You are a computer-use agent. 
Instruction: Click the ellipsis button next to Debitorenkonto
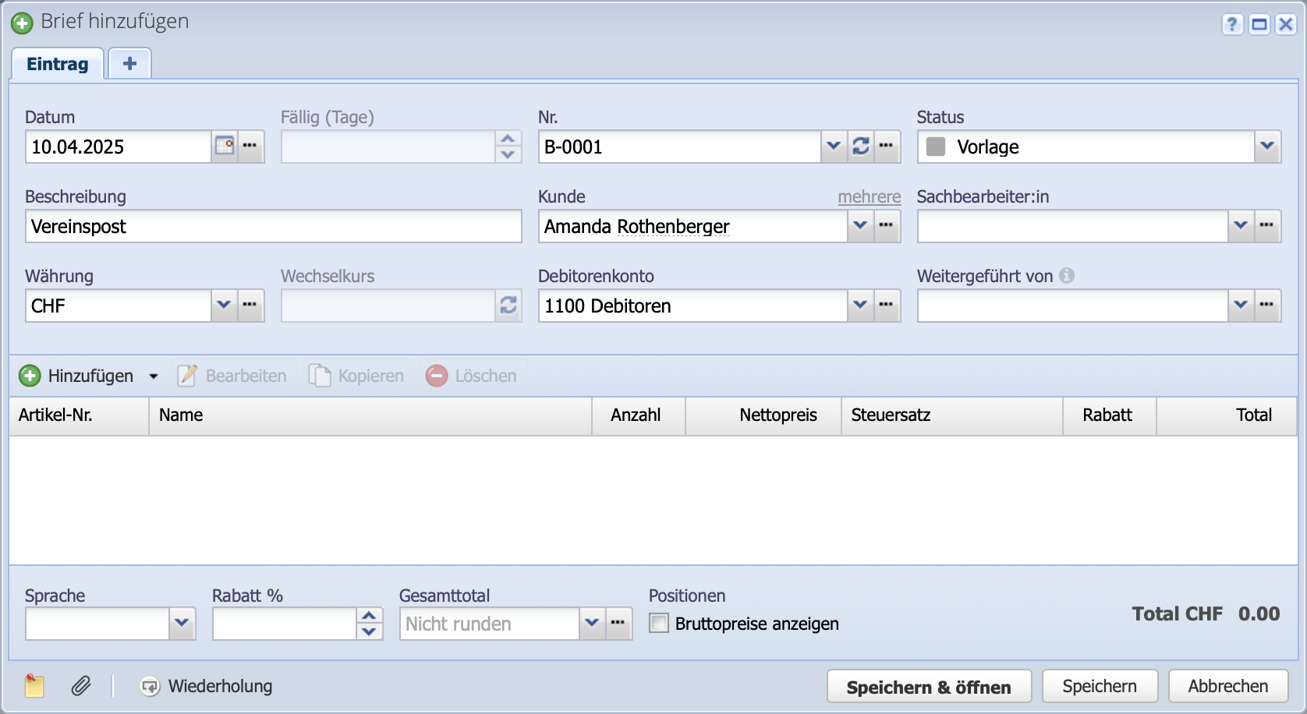887,306
